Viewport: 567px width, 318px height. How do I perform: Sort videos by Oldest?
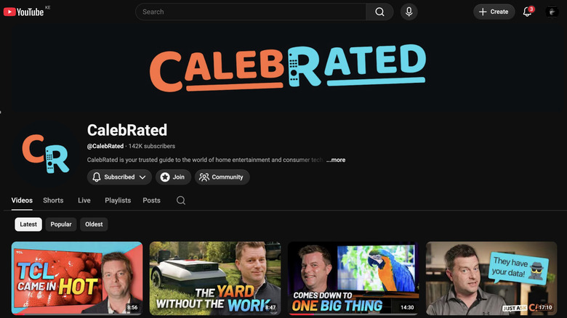click(94, 224)
